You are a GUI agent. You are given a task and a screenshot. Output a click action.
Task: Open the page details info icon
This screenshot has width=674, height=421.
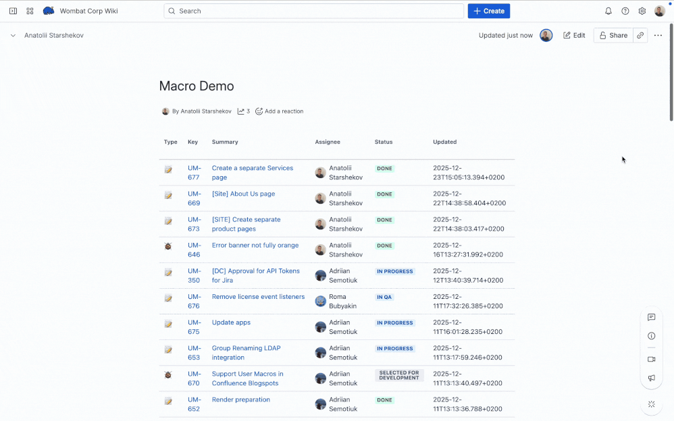click(x=651, y=336)
